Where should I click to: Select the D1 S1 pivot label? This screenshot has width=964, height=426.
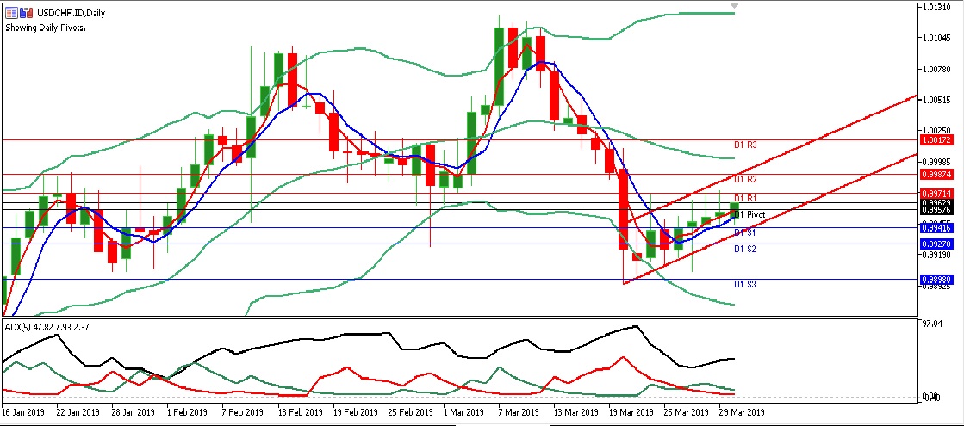coord(745,232)
